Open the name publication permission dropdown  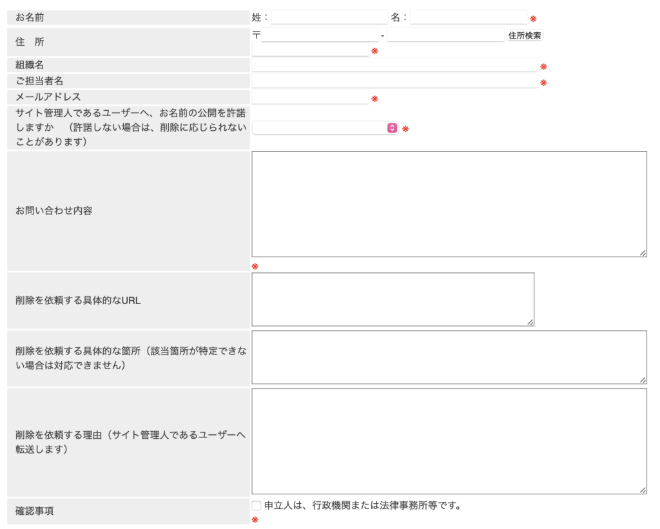click(322, 128)
